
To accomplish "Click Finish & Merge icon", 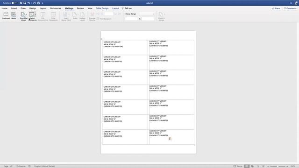I will pyautogui.click(x=161, y=14).
